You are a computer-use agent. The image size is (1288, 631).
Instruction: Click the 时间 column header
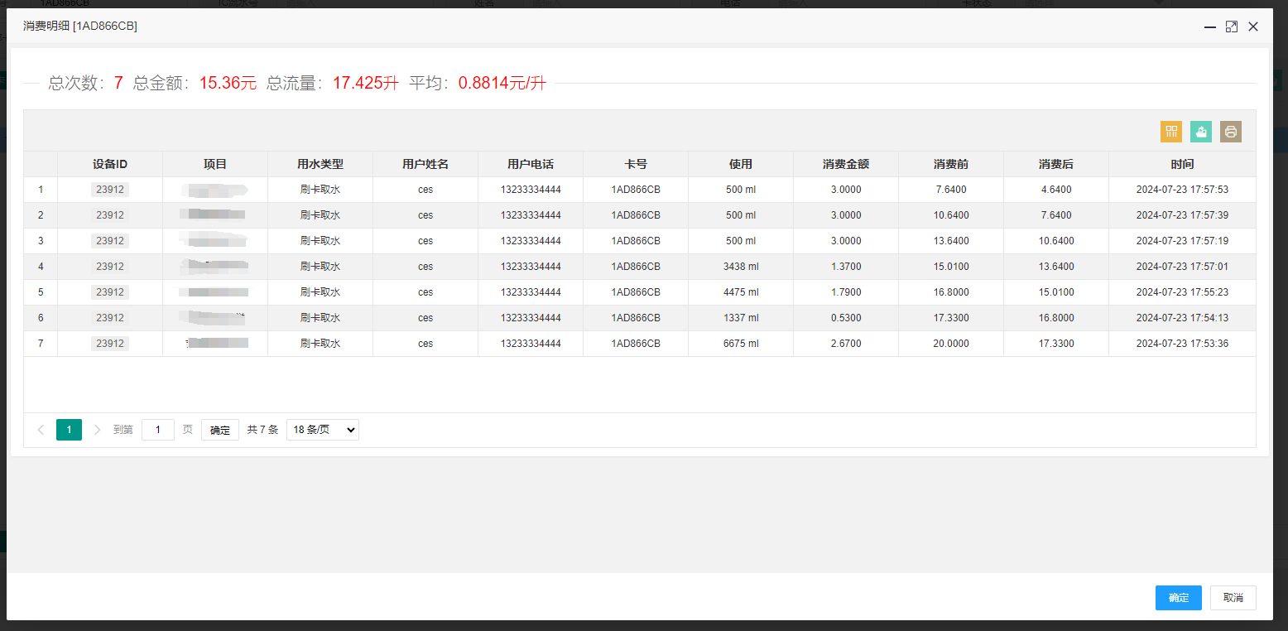pyautogui.click(x=1182, y=164)
